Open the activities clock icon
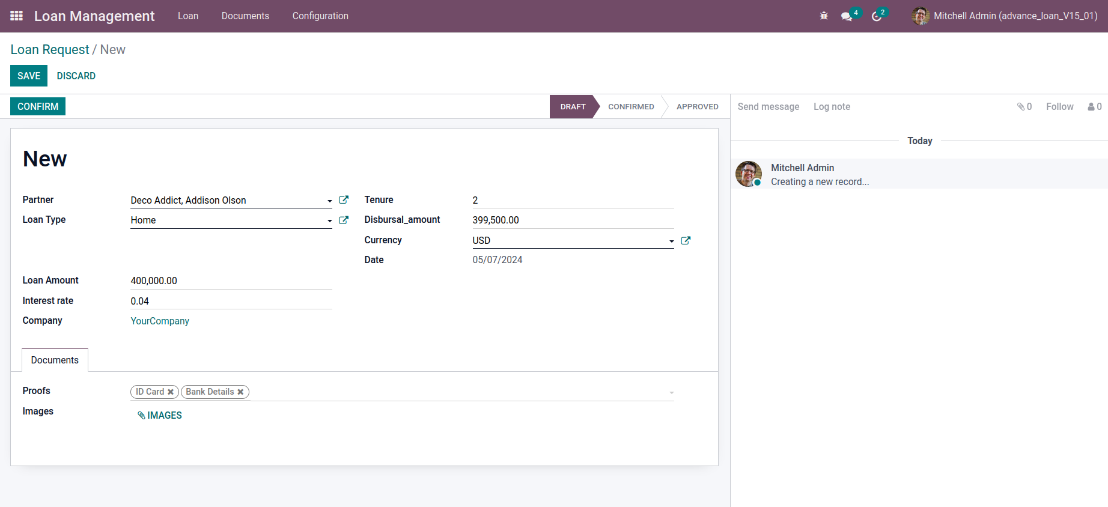 [877, 16]
